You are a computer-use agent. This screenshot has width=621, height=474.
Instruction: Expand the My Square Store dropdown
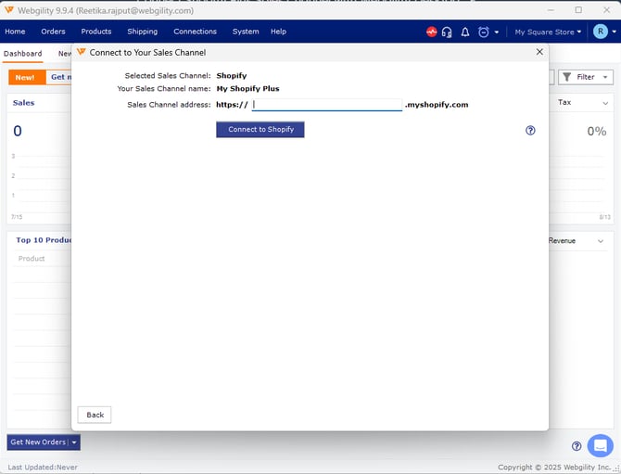549,32
